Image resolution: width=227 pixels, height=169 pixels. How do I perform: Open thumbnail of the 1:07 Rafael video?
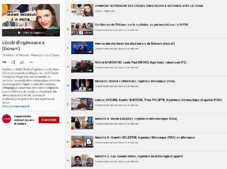[x=82, y=85]
